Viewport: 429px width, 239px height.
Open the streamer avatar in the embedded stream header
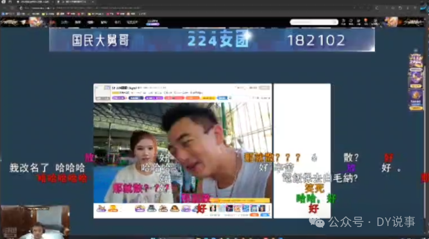102,93
